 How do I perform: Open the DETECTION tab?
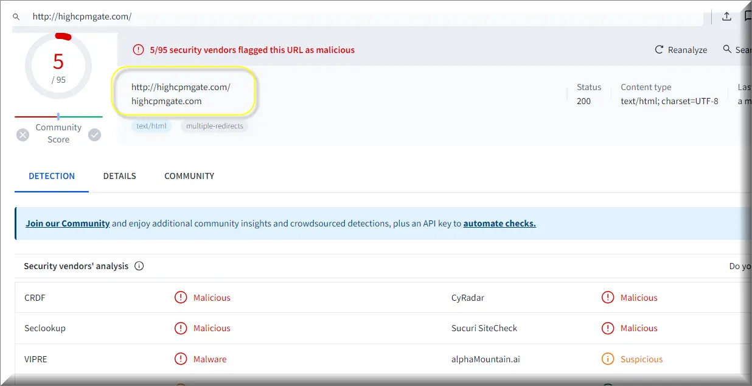coord(52,176)
